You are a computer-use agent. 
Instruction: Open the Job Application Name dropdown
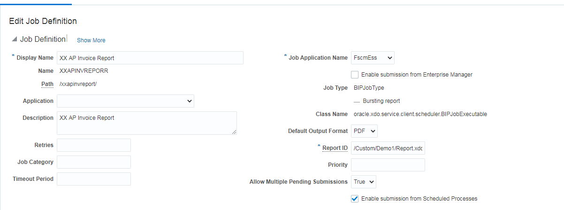(x=373, y=58)
